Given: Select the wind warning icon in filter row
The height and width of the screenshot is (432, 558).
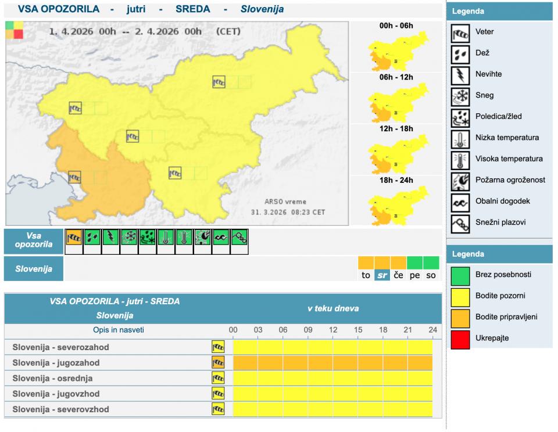Looking at the screenshot, I should tap(74, 237).
